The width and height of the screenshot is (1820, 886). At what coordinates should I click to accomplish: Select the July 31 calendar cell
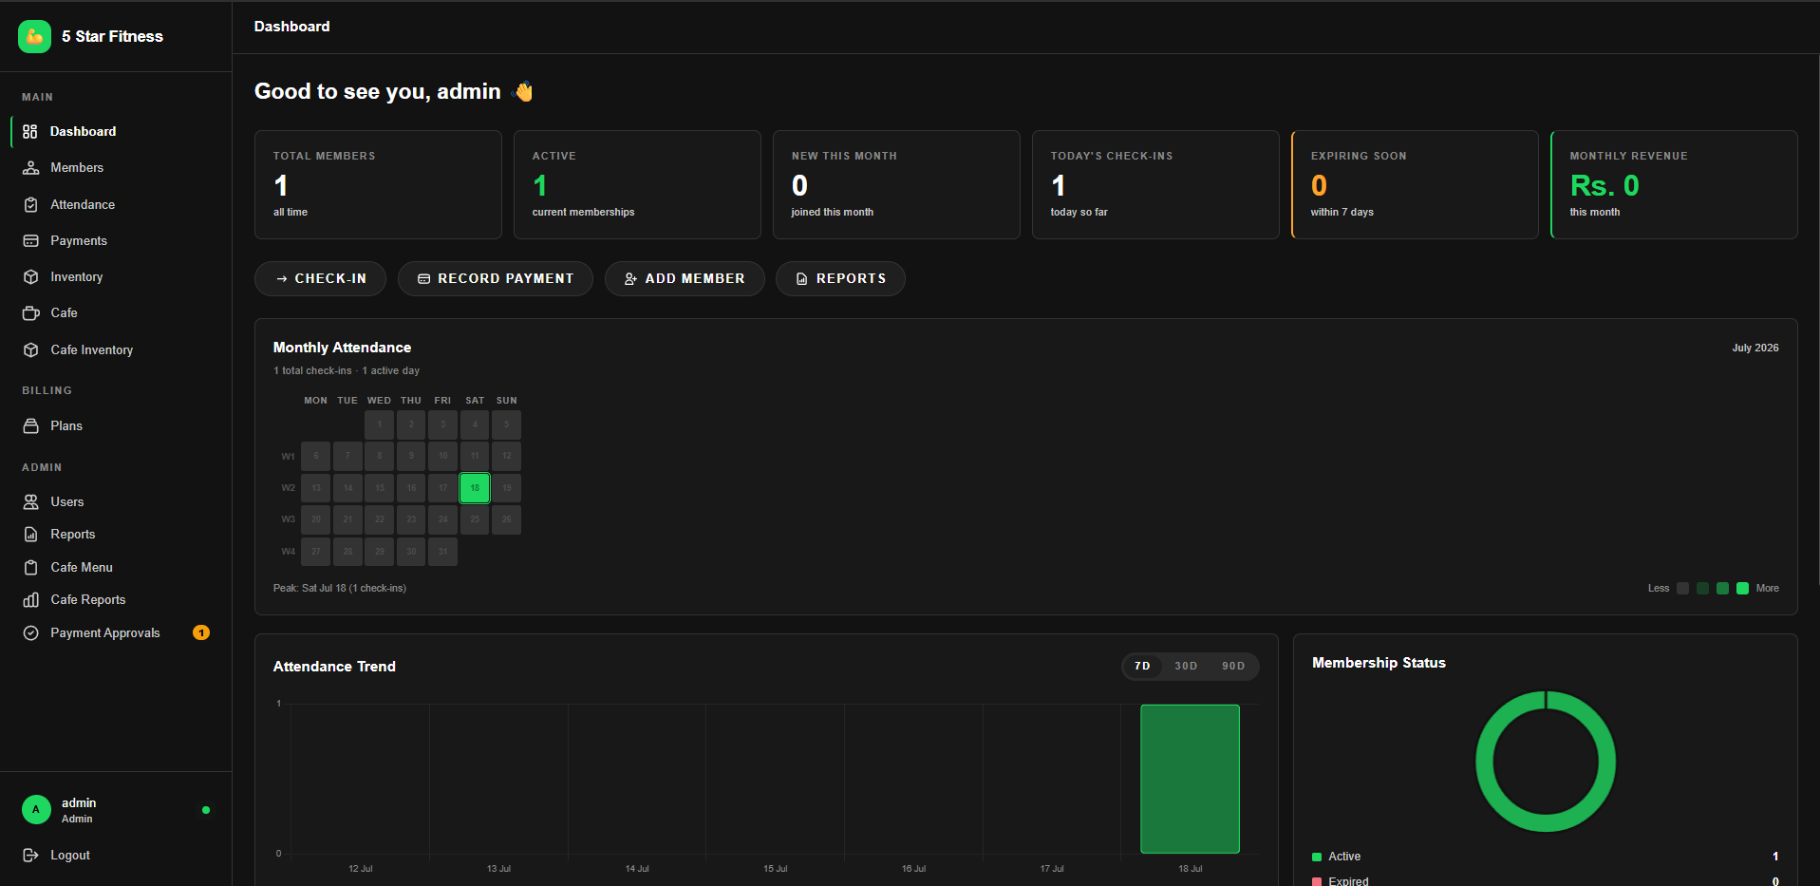[x=442, y=552]
